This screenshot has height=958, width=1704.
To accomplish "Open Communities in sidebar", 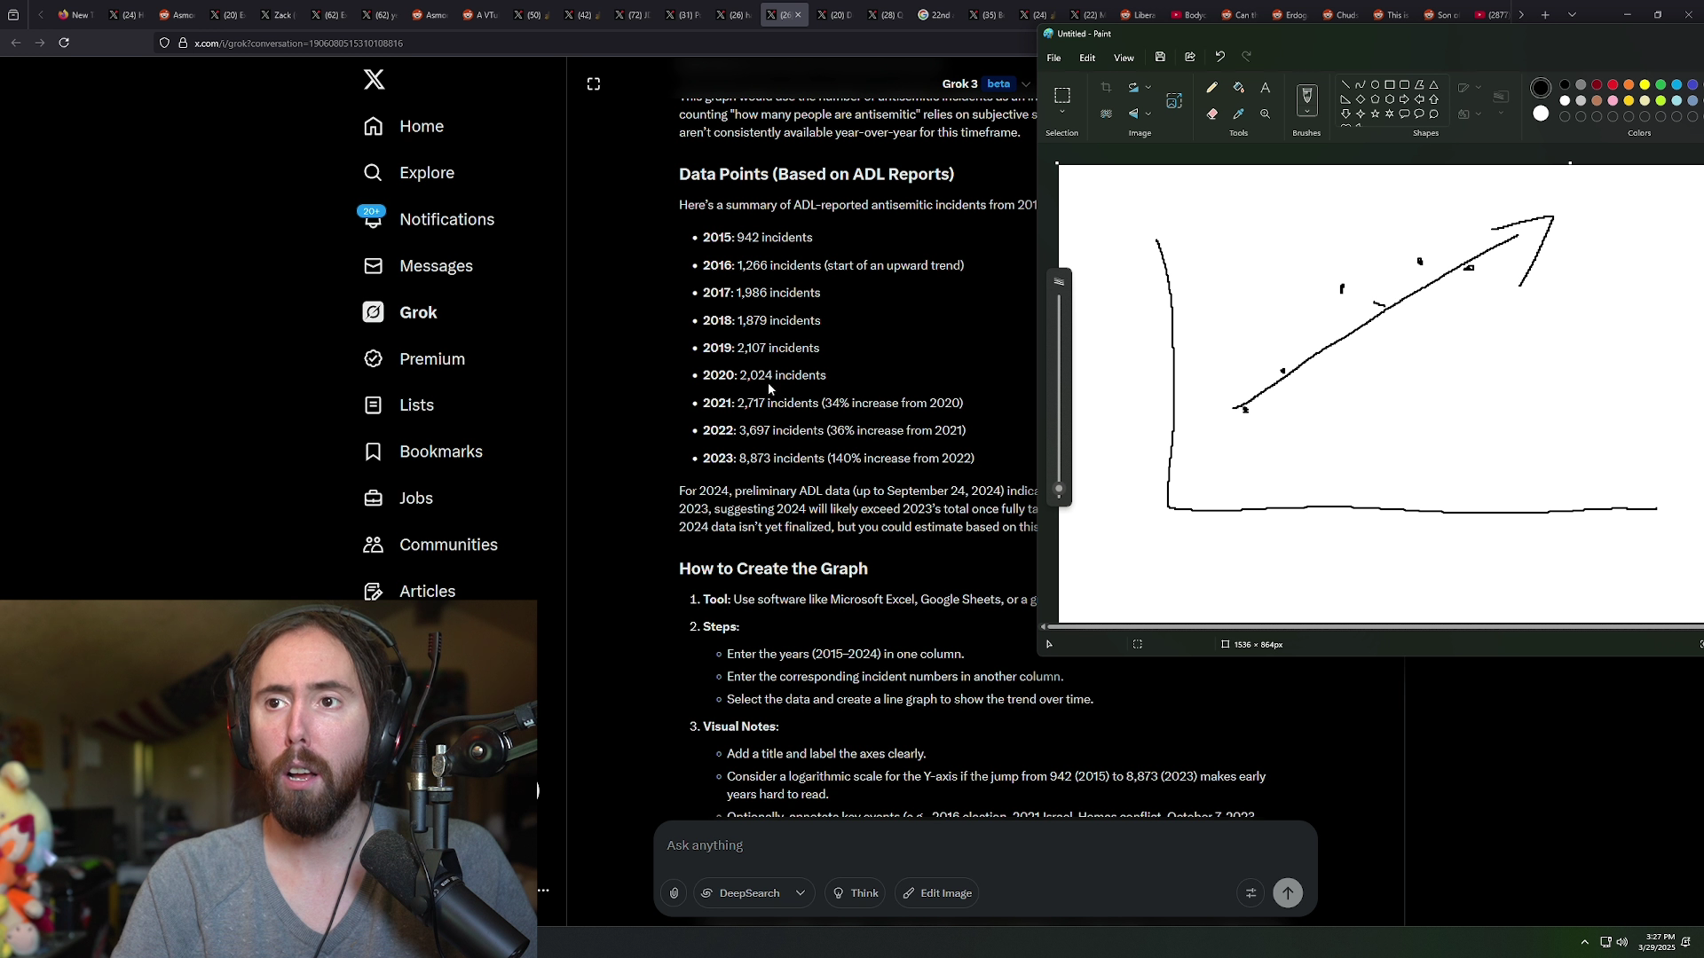I will (430, 545).
